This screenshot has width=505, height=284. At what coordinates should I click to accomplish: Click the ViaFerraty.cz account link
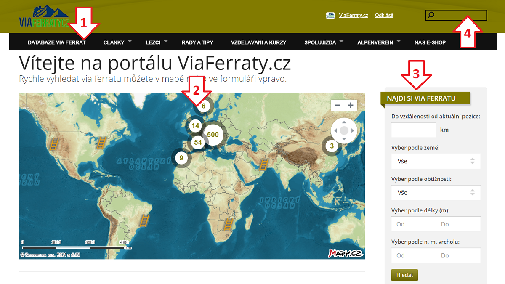353,16
